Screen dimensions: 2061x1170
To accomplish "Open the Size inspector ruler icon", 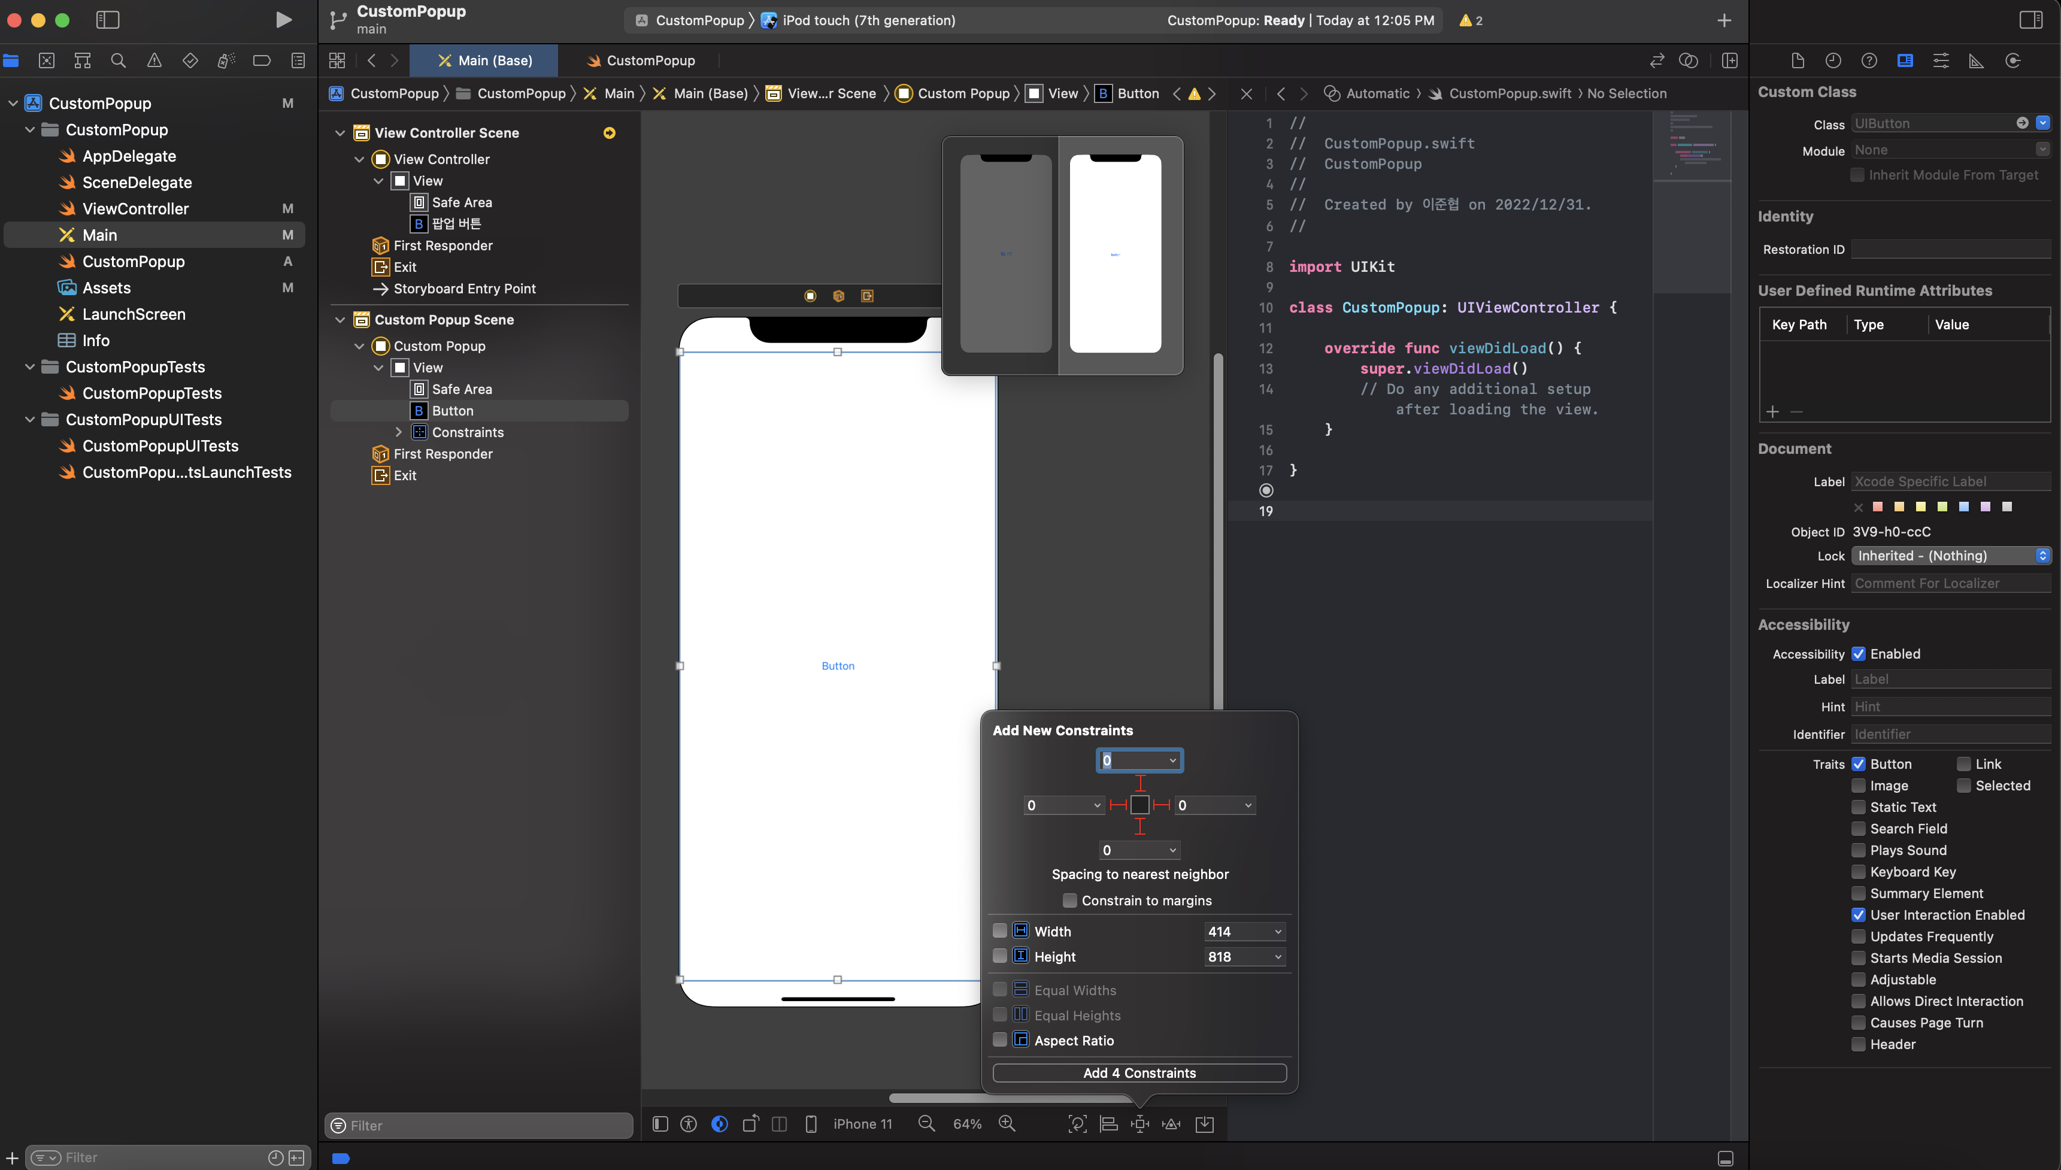I will coord(1976,60).
